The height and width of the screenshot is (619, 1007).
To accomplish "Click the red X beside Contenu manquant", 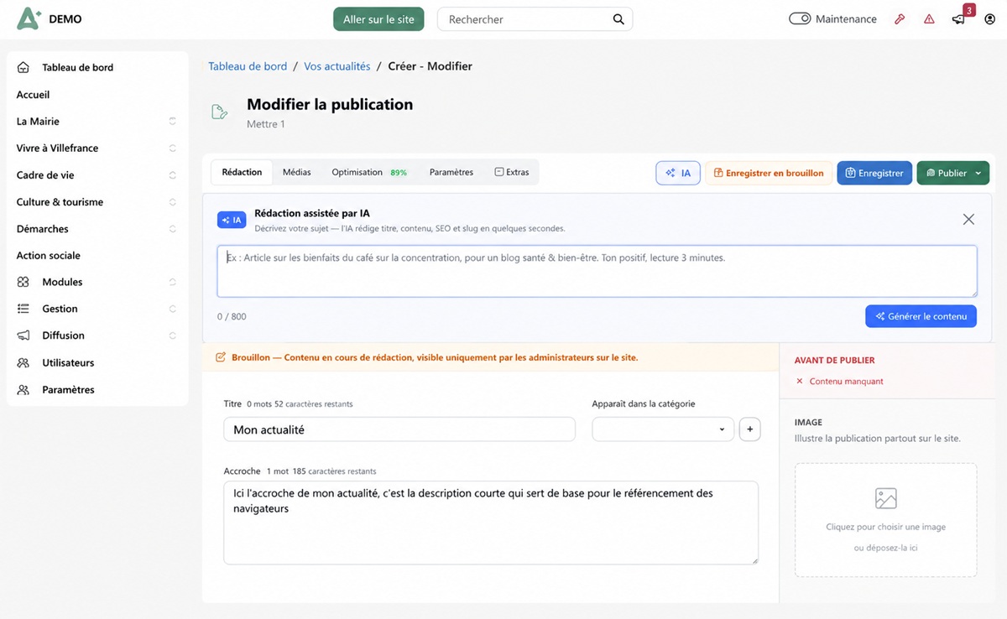I will click(x=800, y=381).
